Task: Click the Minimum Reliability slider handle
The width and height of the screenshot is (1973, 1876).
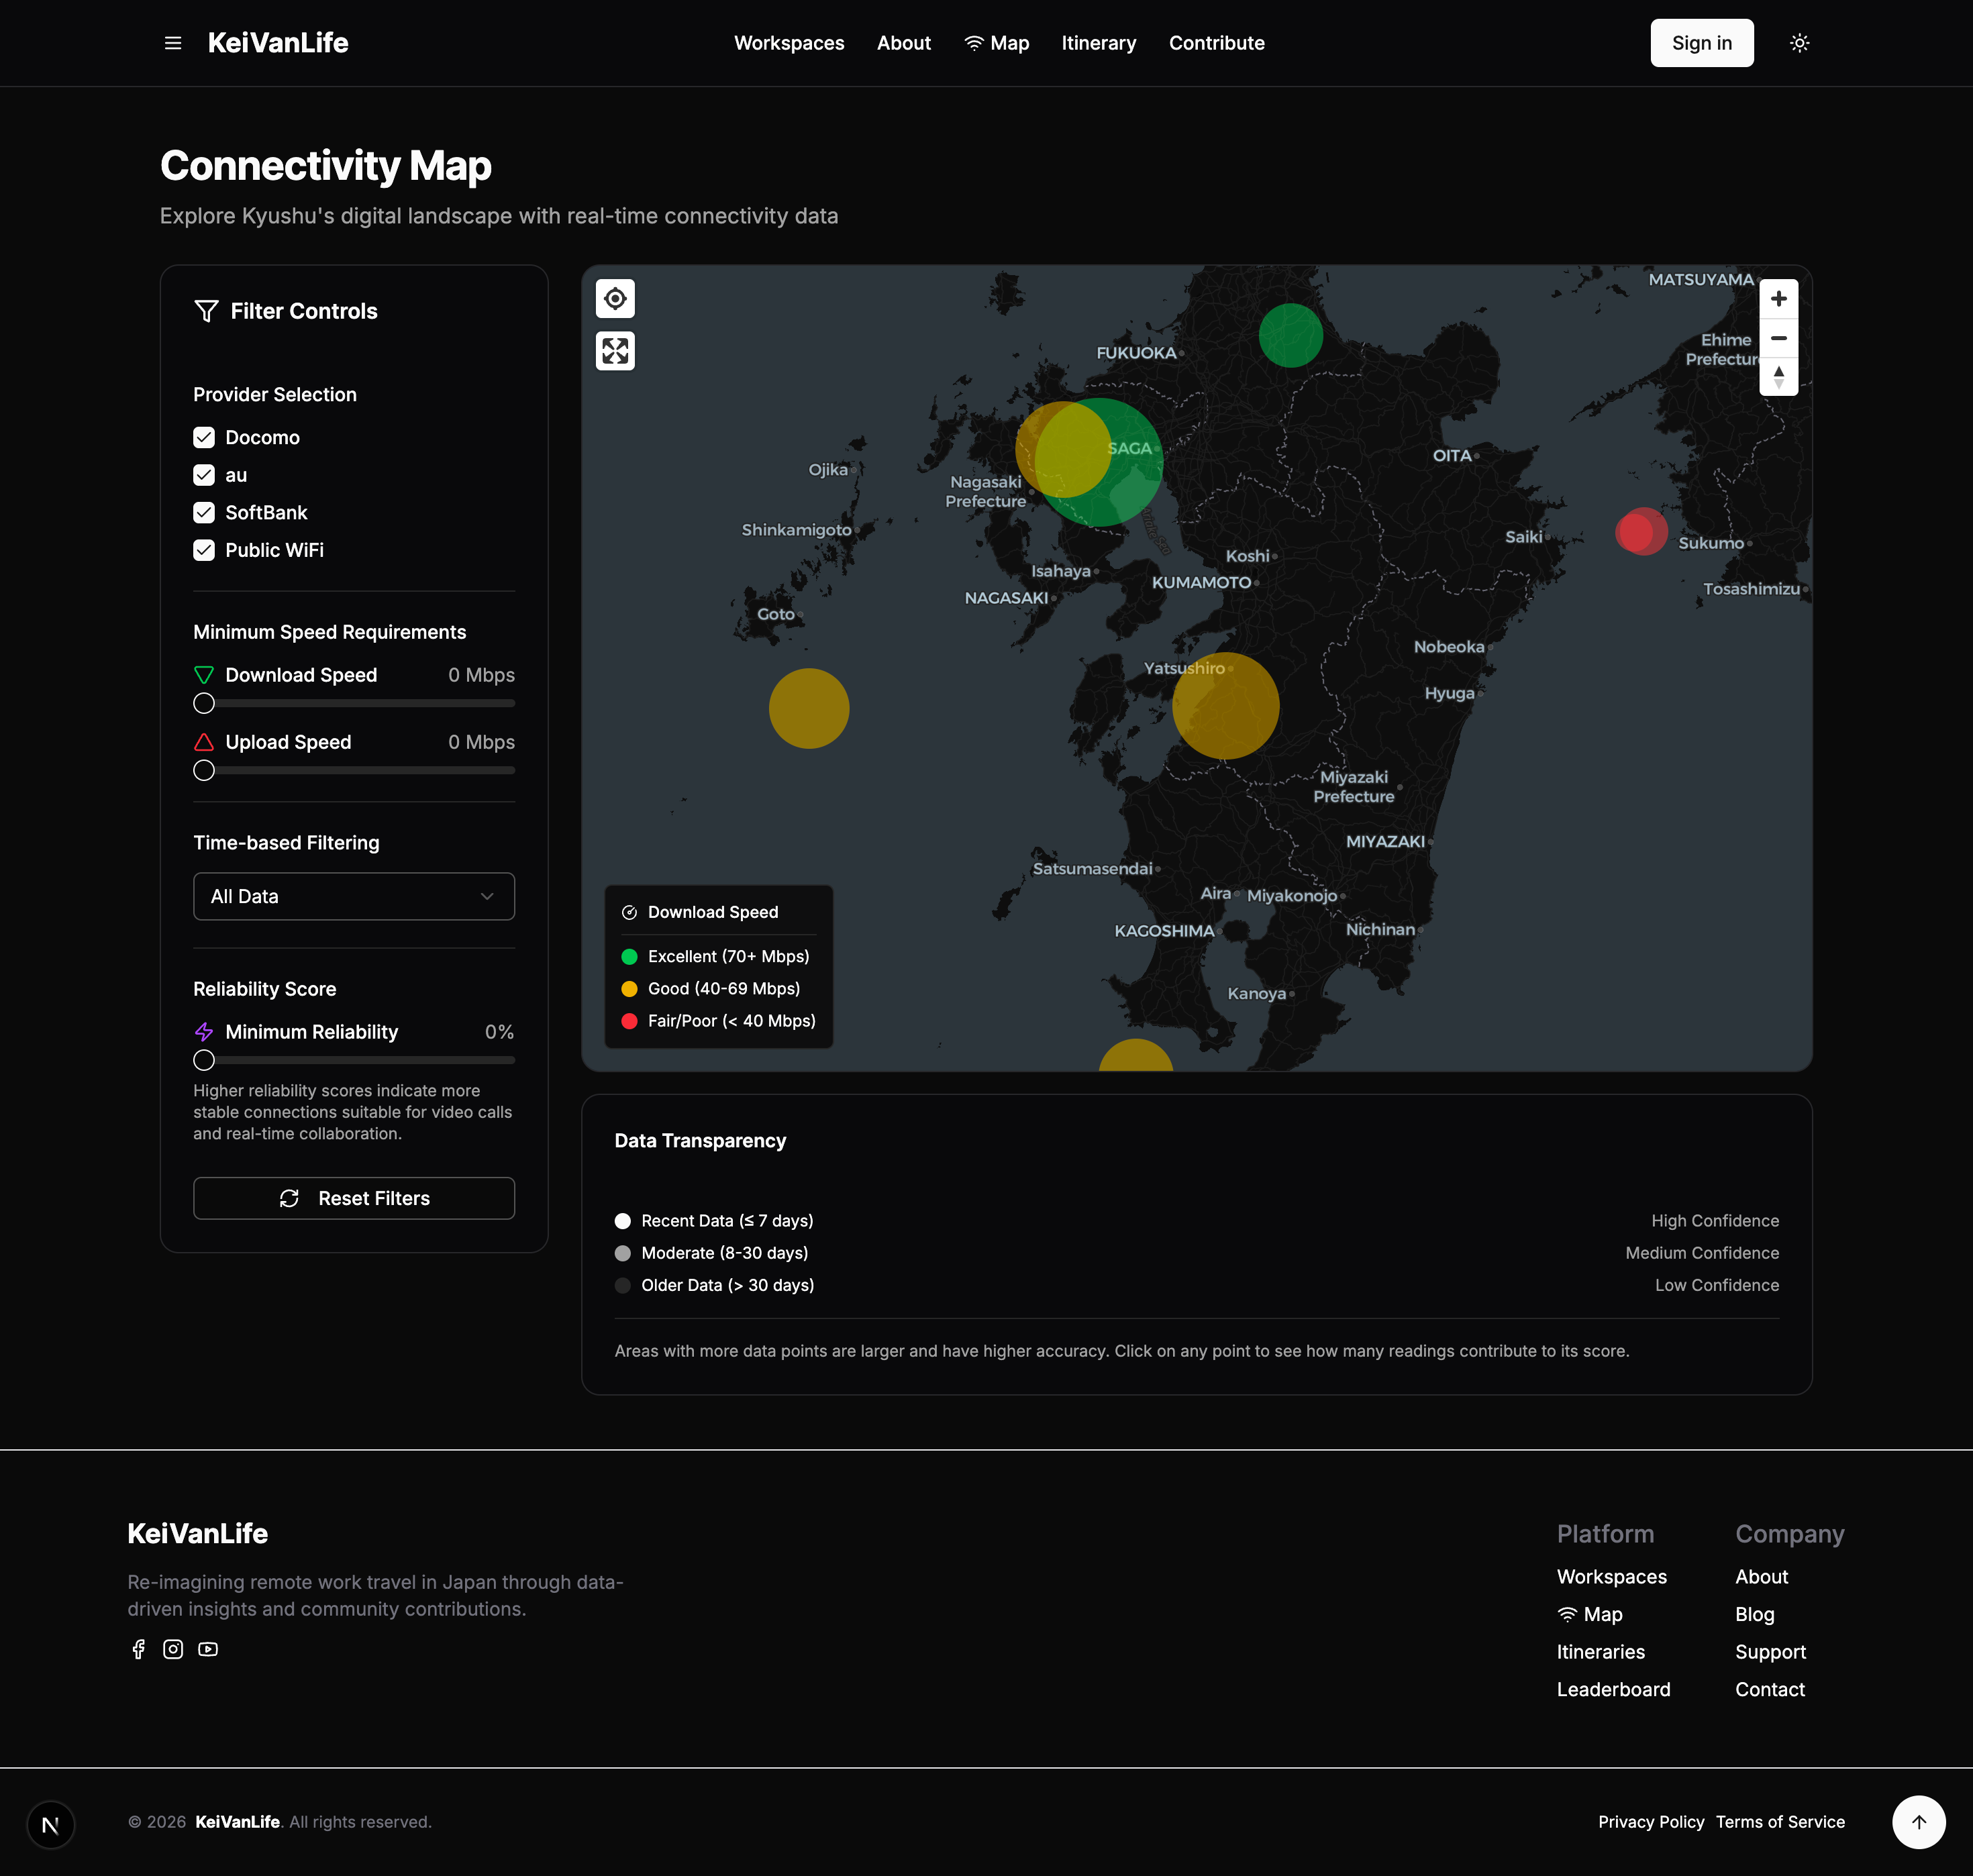Action: 204,1060
